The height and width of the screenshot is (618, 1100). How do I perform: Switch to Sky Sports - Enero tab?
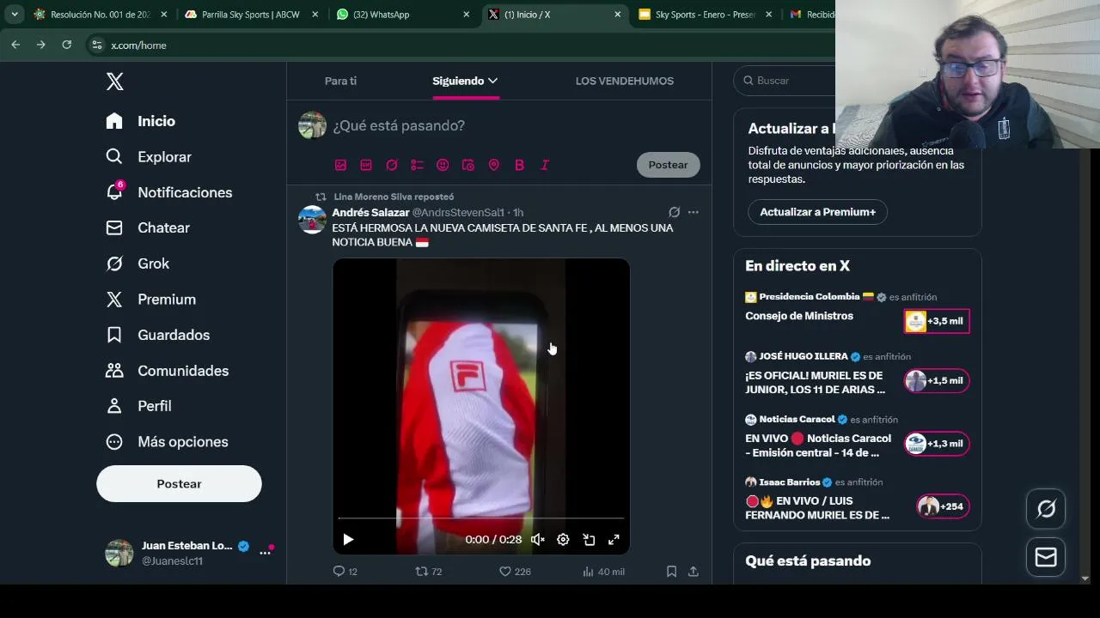click(x=705, y=15)
